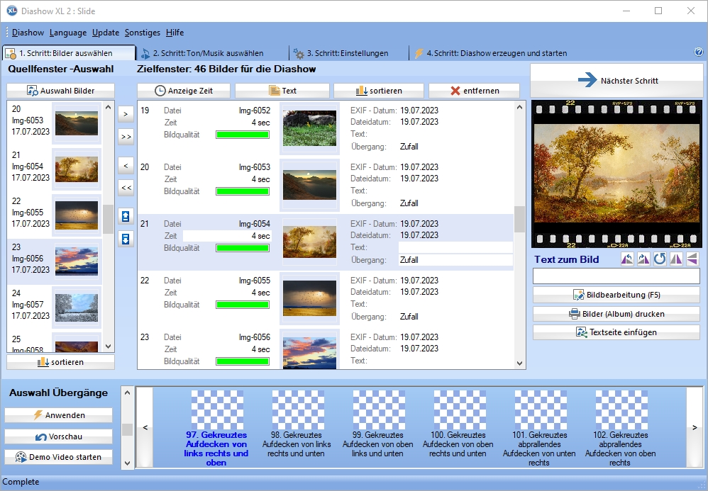Screen dimensions: 708x491
Task: Click green Bildqualität bar of image 19
Action: (243, 135)
